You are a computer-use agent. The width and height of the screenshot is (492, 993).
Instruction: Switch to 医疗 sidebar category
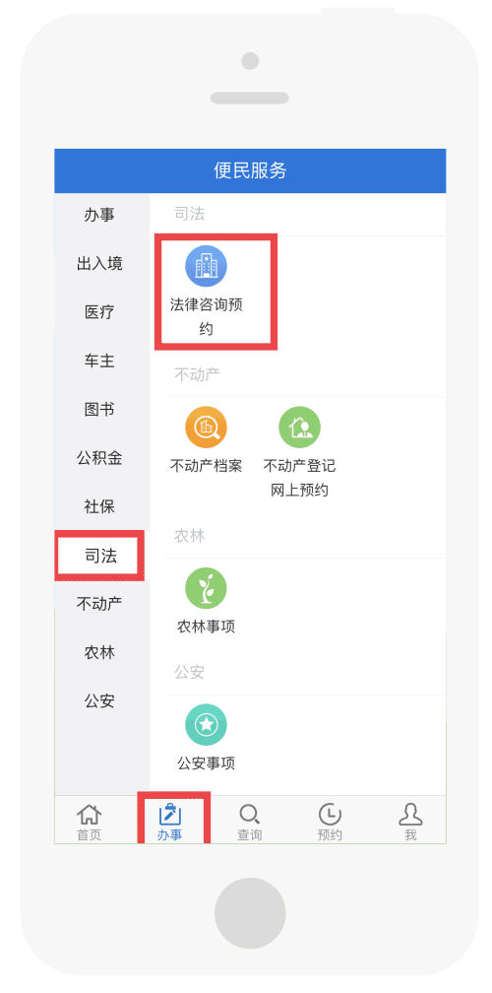(100, 312)
